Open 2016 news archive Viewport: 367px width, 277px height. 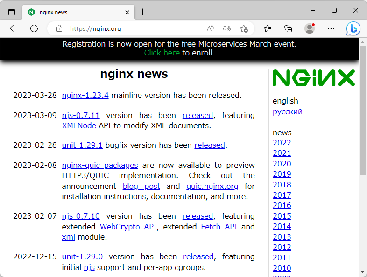pos(282,206)
